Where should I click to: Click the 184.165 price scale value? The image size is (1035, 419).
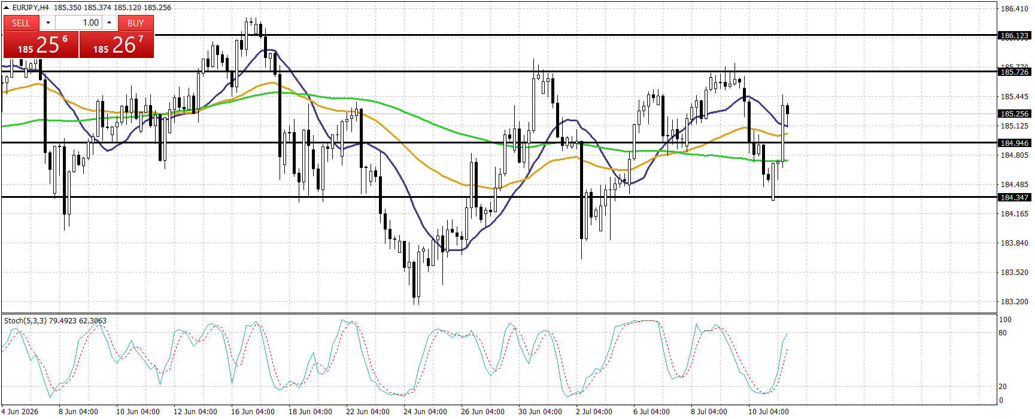(x=1015, y=214)
